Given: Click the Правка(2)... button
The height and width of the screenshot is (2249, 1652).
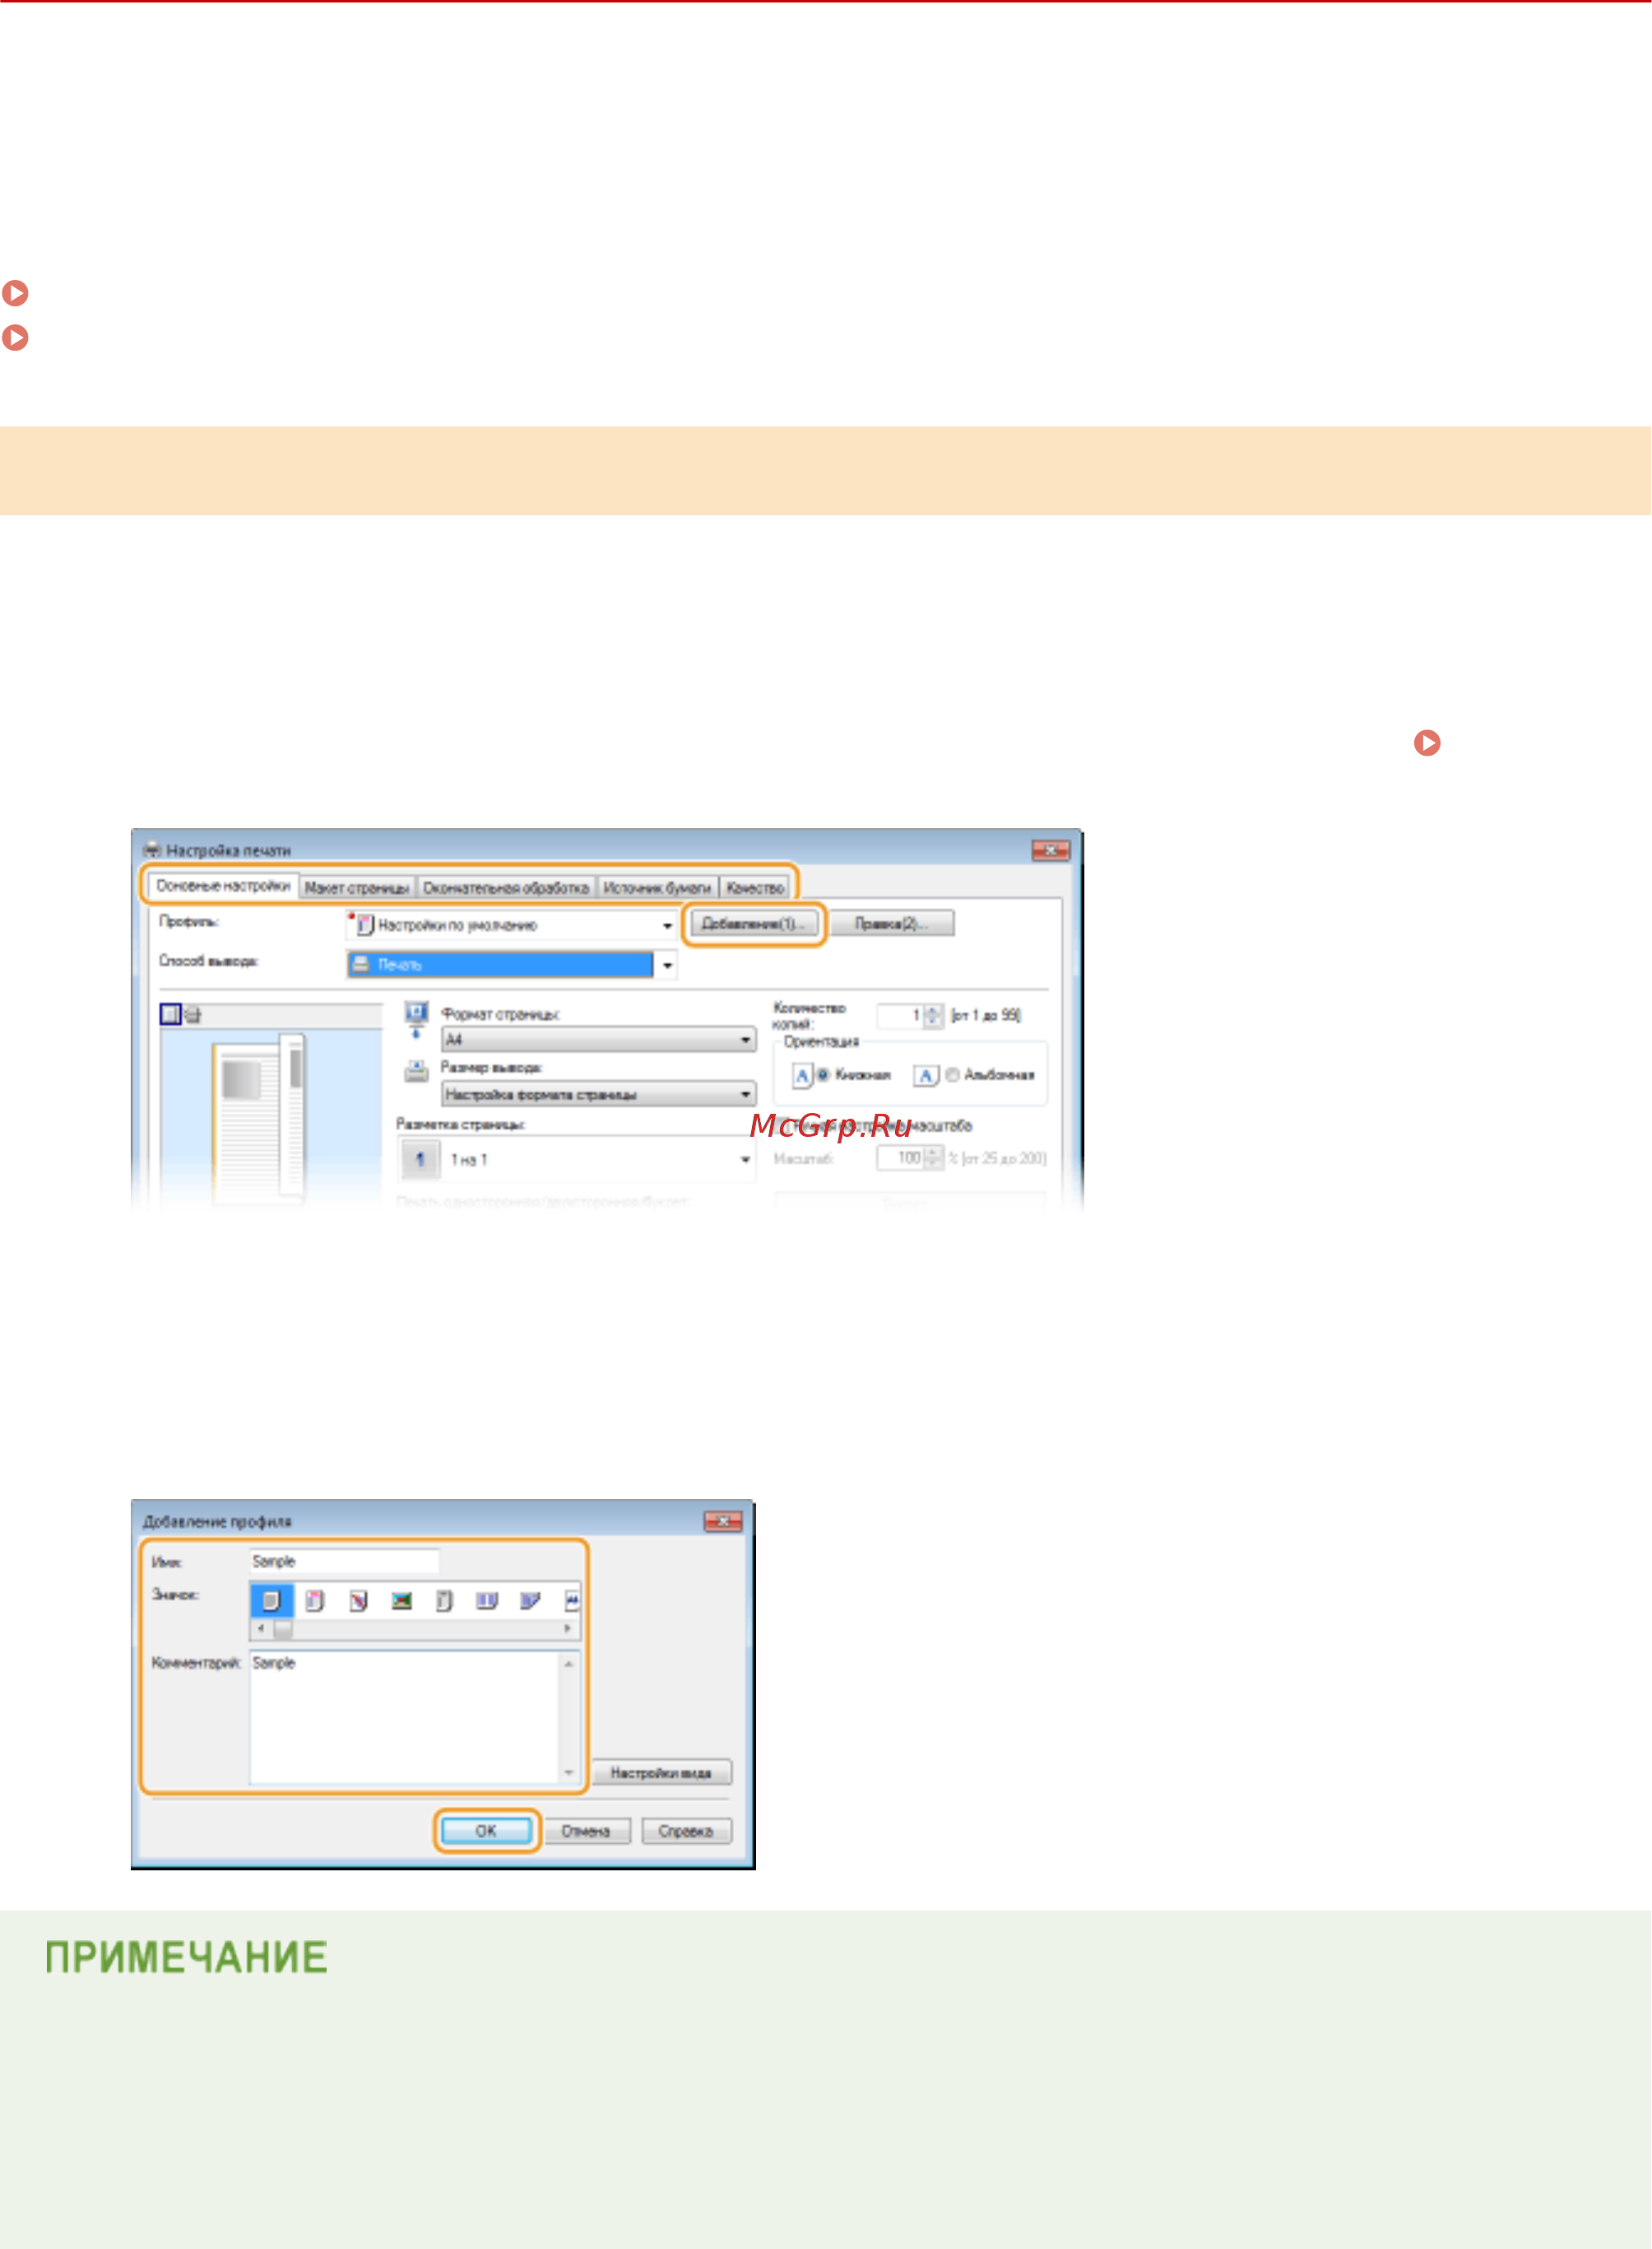Looking at the screenshot, I should click(x=891, y=924).
